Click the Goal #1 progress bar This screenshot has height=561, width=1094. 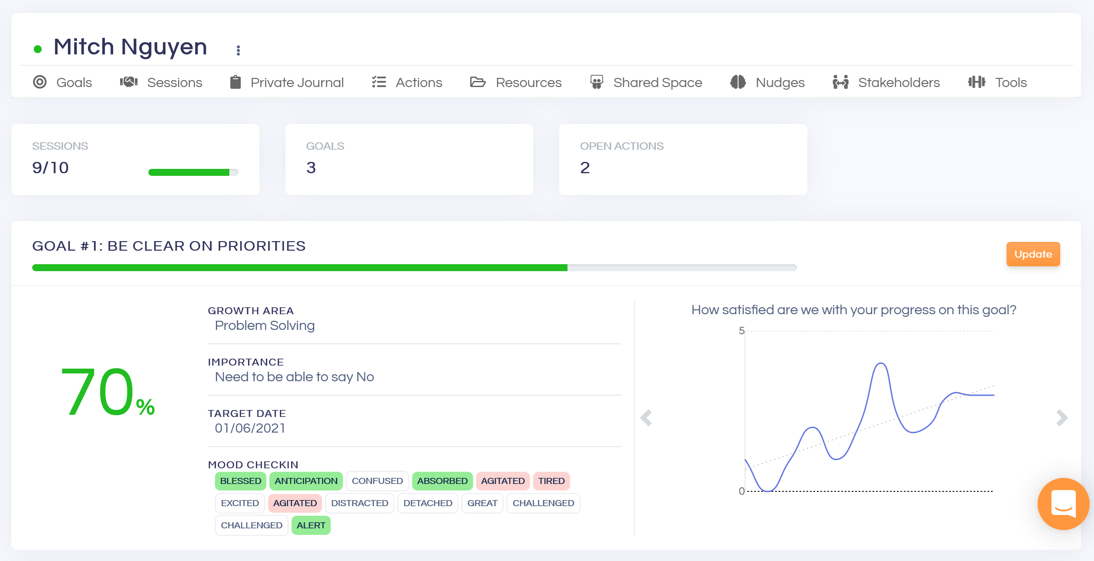point(414,268)
